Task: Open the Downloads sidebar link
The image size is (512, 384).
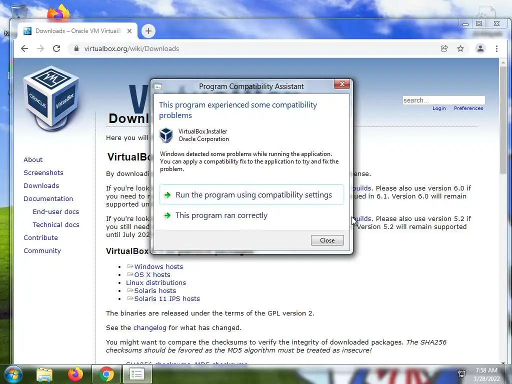Action: click(41, 186)
